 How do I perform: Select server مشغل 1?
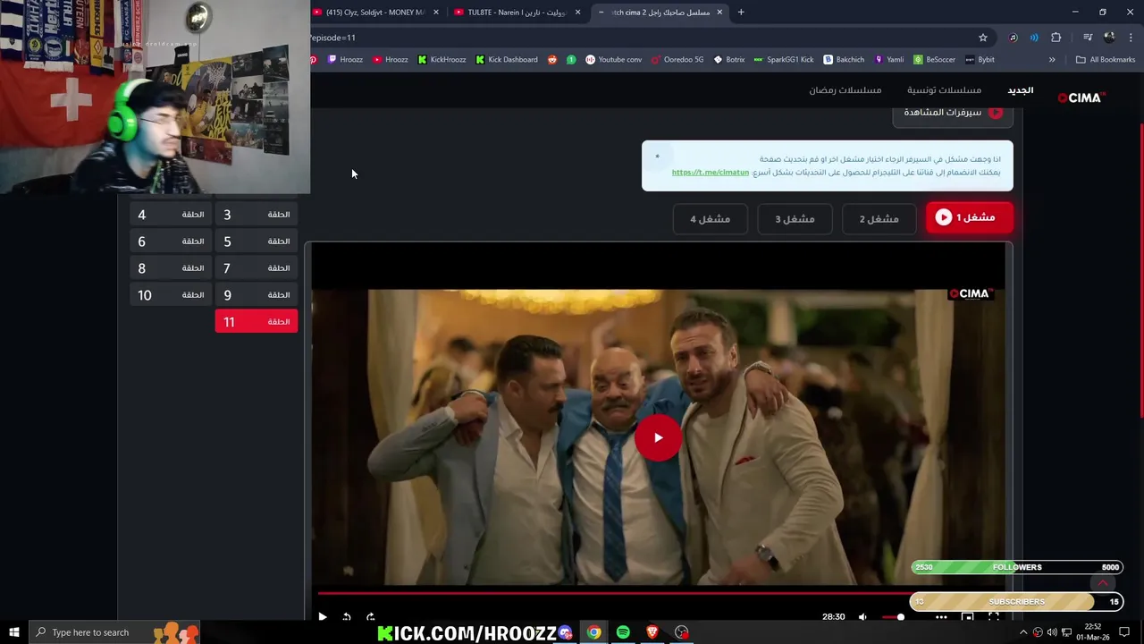969,217
